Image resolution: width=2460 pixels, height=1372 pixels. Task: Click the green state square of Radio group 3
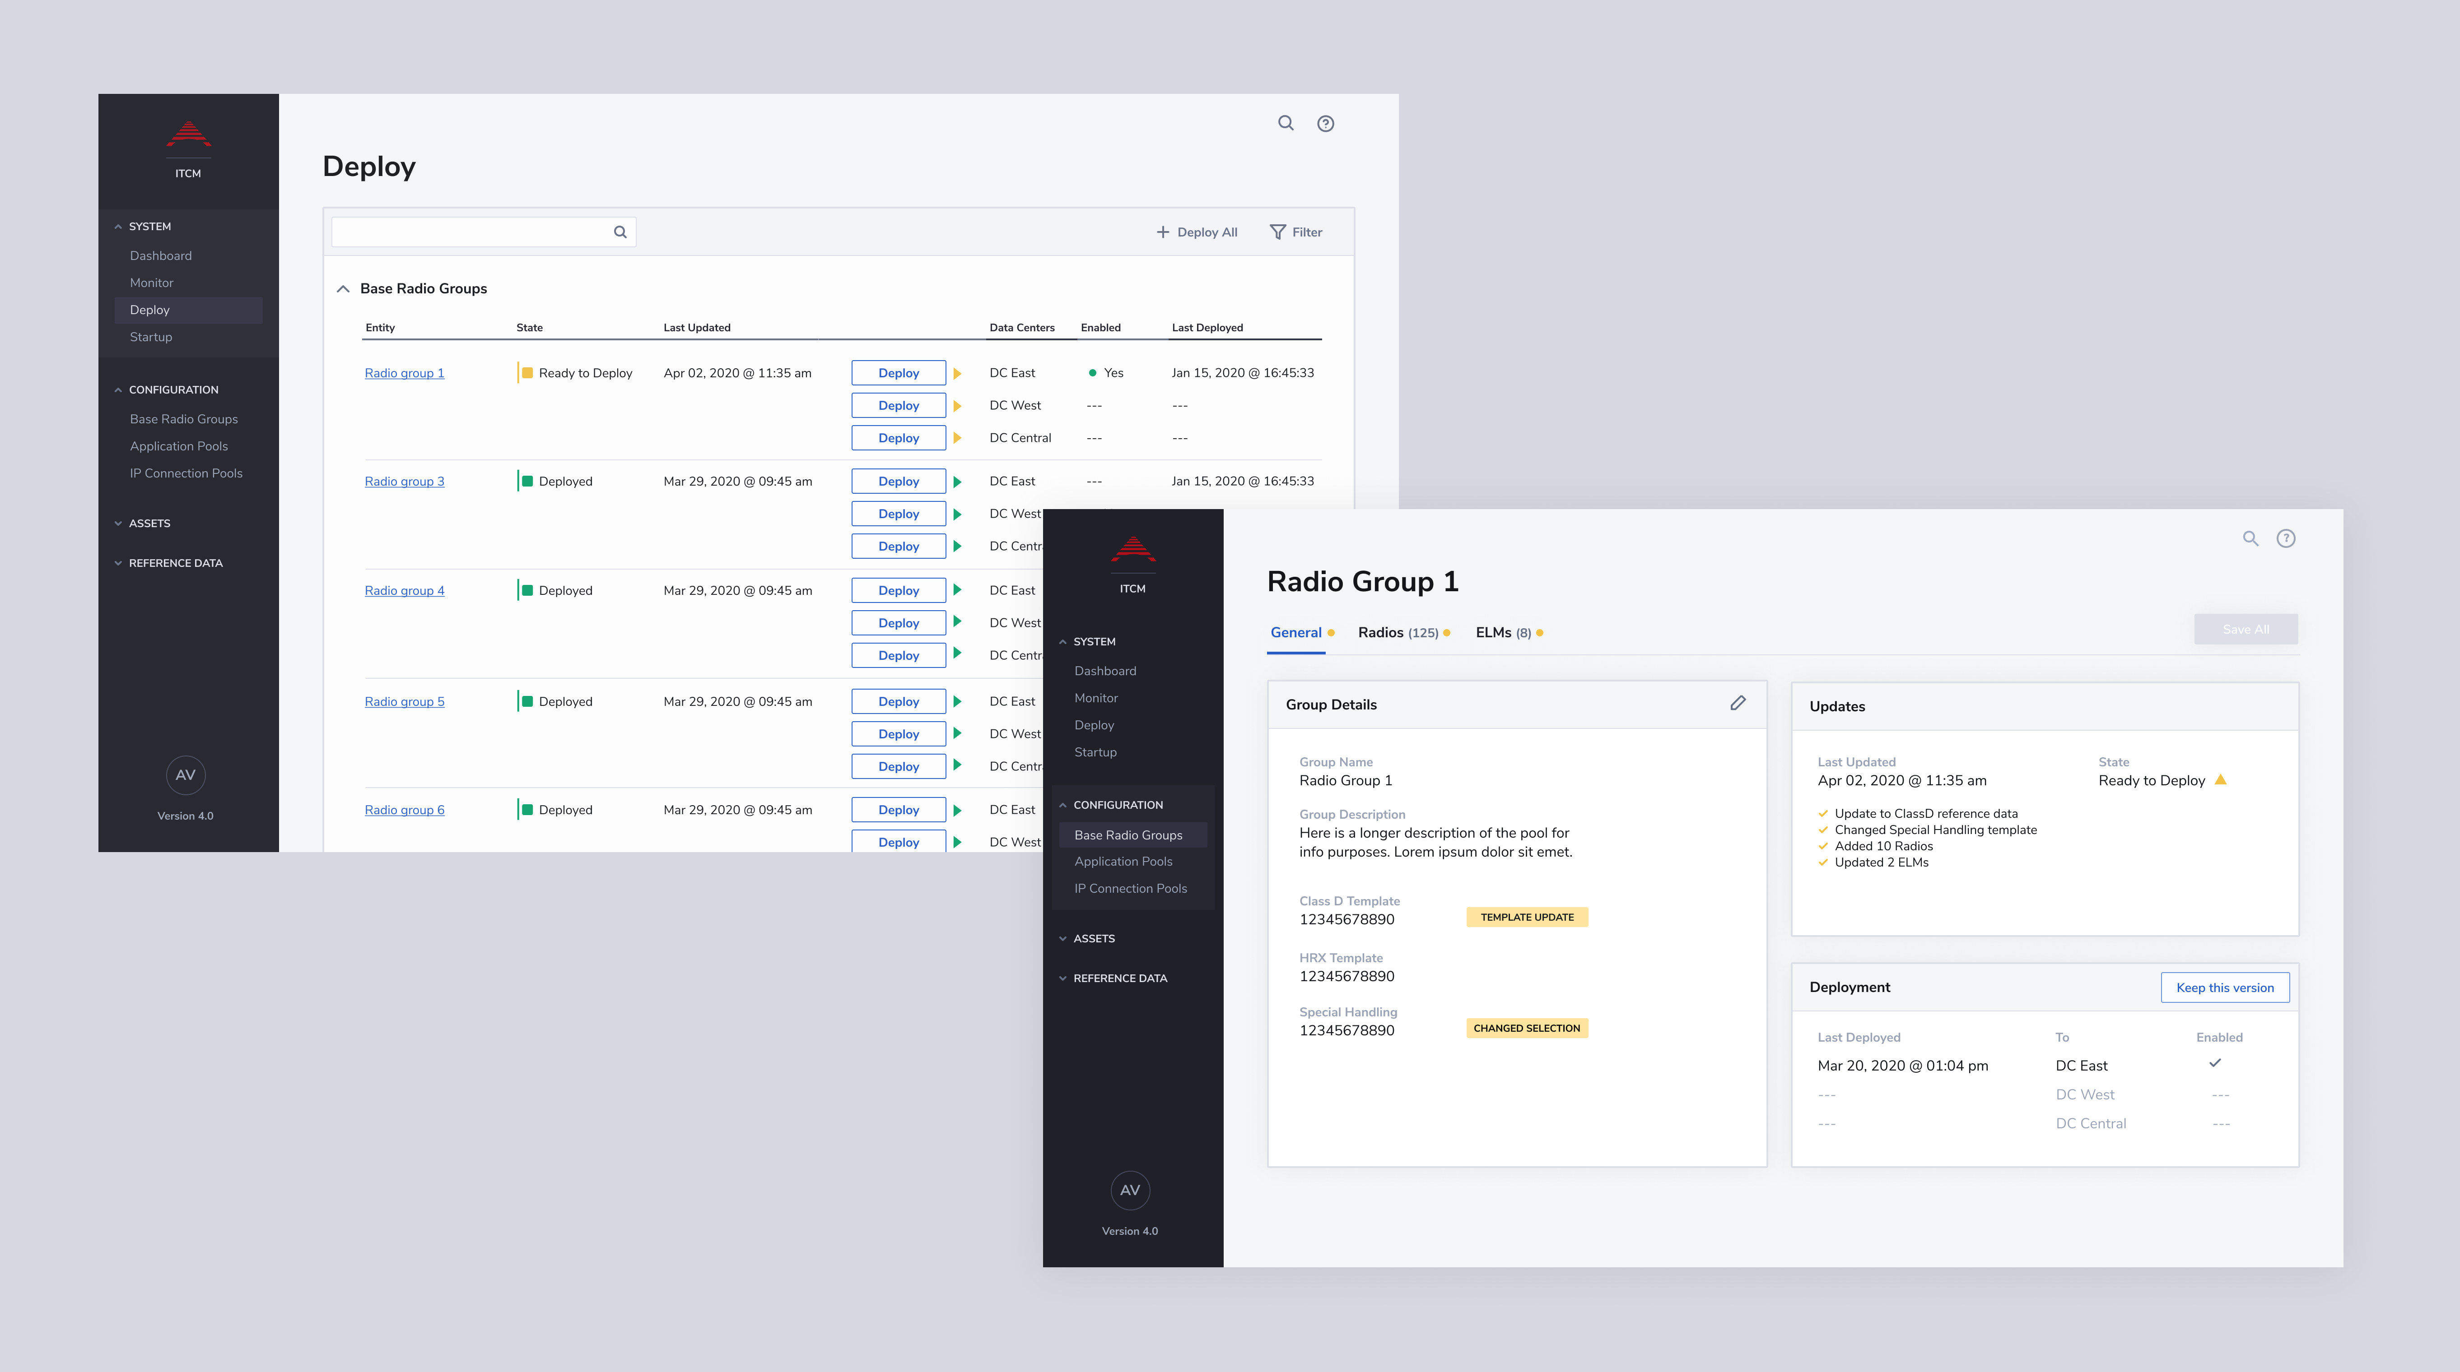(x=527, y=481)
